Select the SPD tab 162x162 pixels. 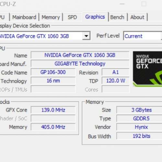(72, 17)
